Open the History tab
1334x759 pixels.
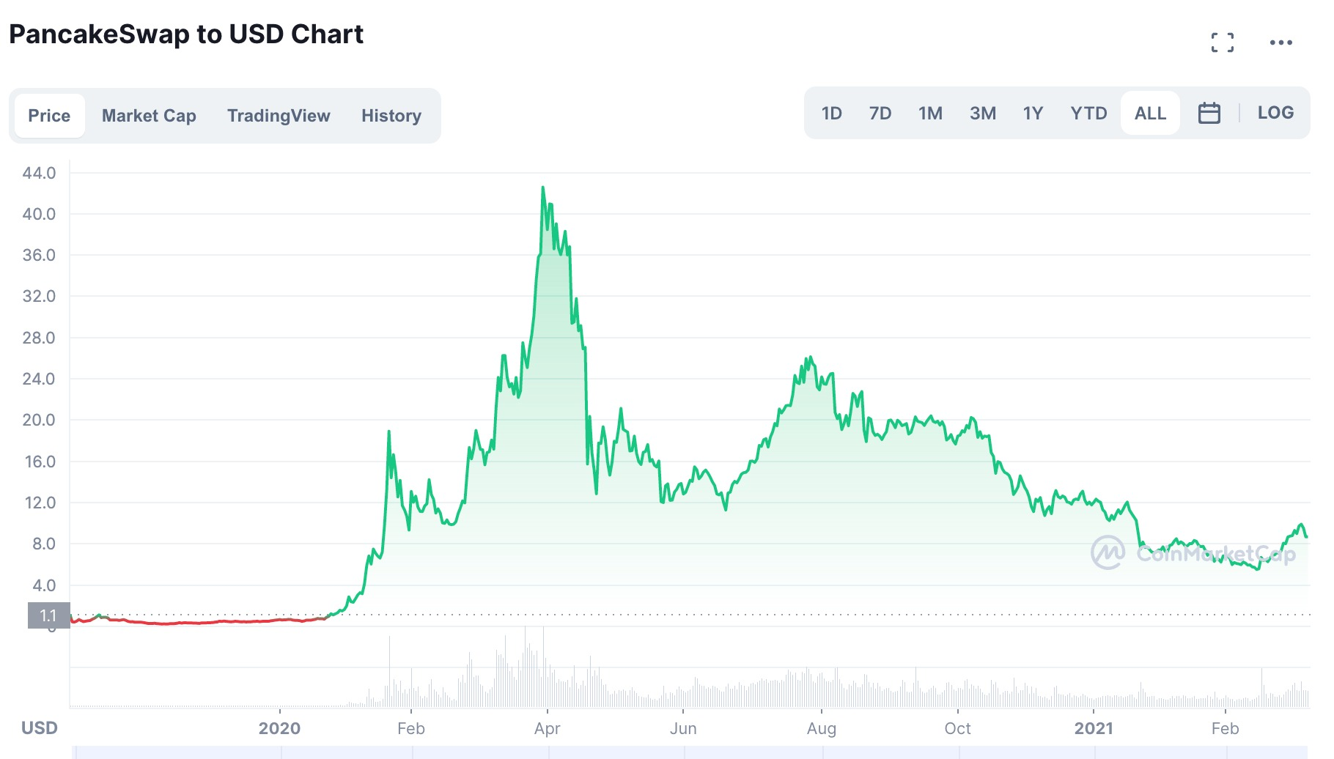coord(391,116)
